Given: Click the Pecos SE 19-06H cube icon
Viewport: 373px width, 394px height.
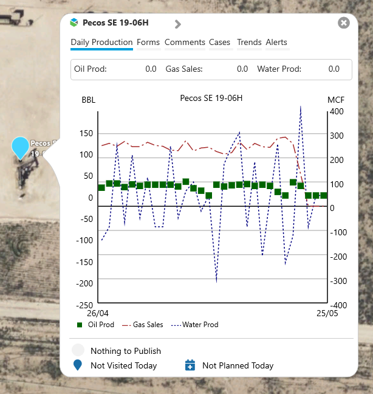Looking at the screenshot, I should pyautogui.click(x=74, y=23).
